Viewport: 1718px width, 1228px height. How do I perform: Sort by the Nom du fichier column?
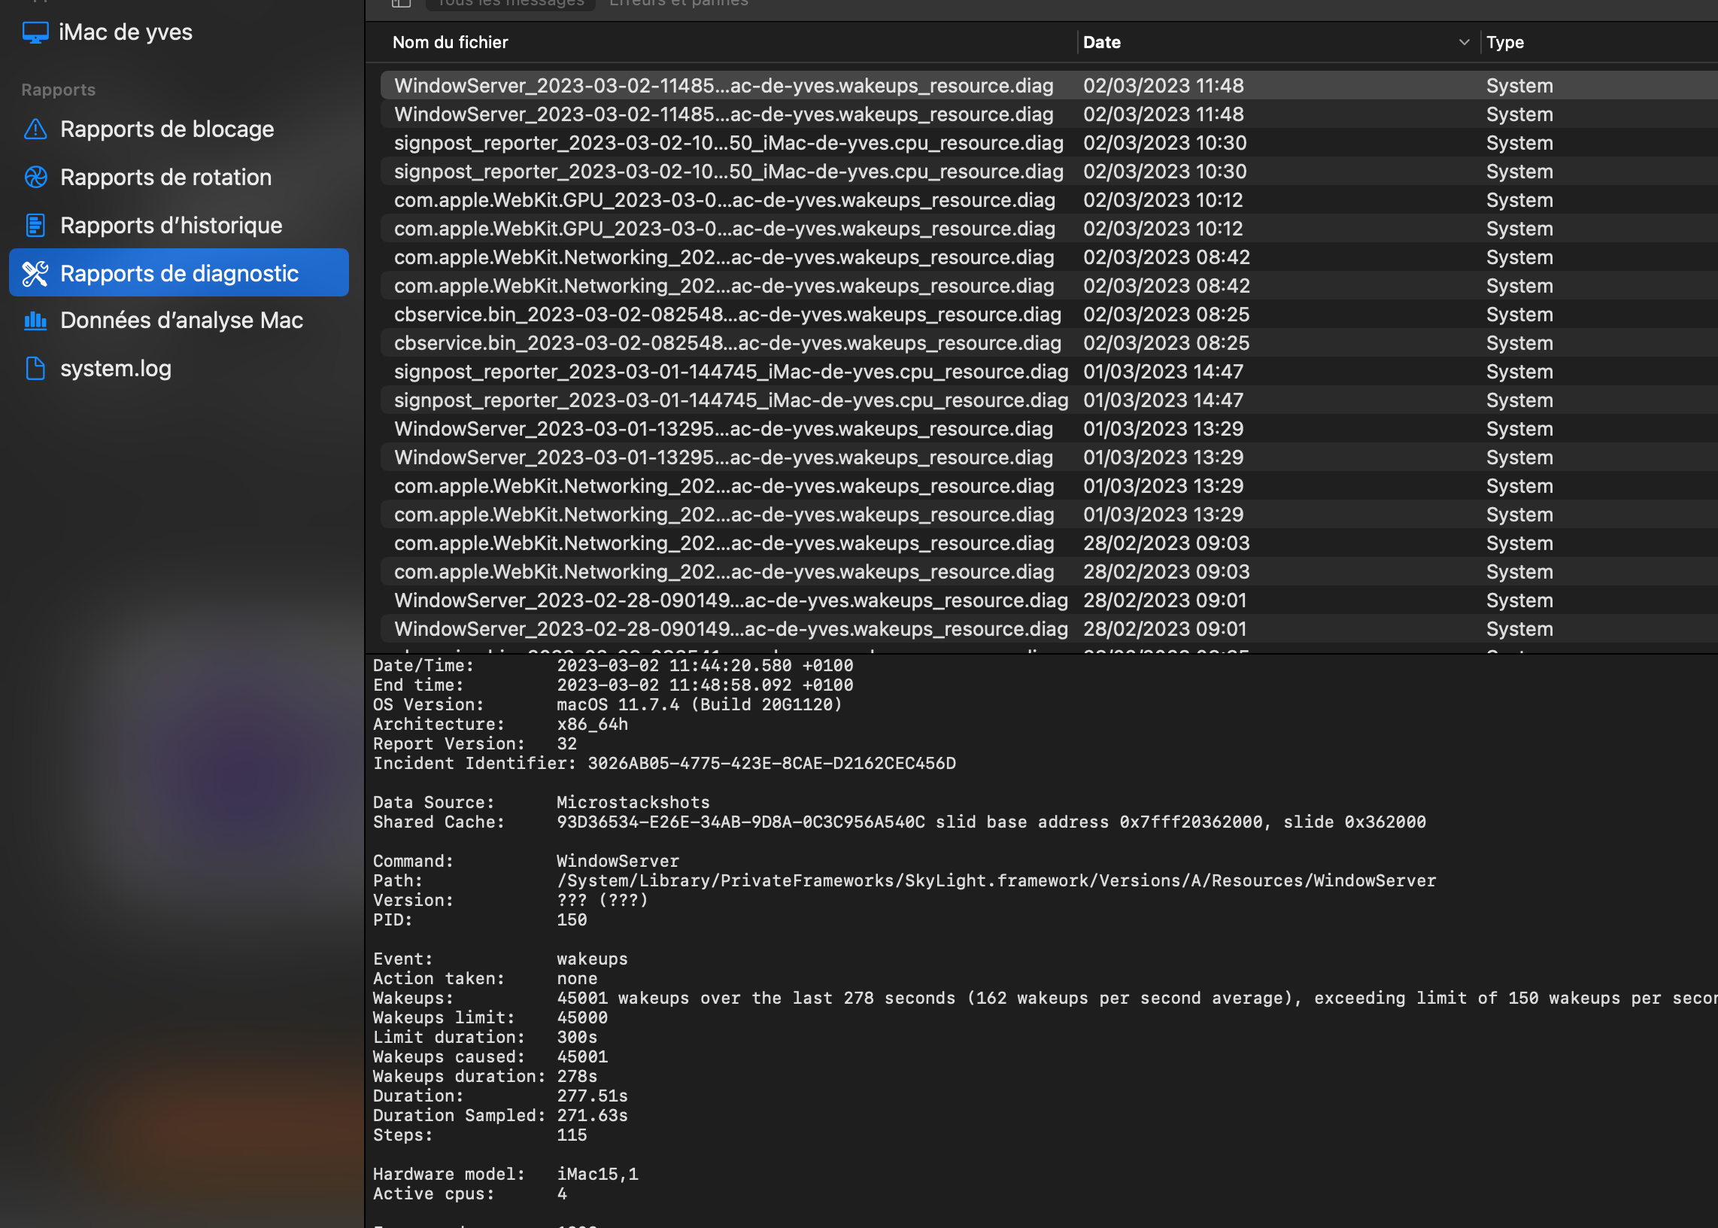451,42
